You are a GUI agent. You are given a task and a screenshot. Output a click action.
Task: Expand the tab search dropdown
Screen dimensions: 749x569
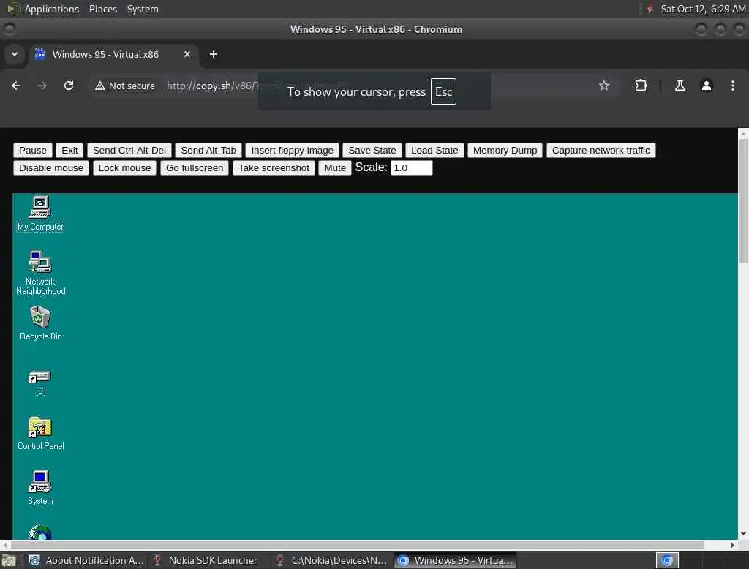tap(15, 54)
